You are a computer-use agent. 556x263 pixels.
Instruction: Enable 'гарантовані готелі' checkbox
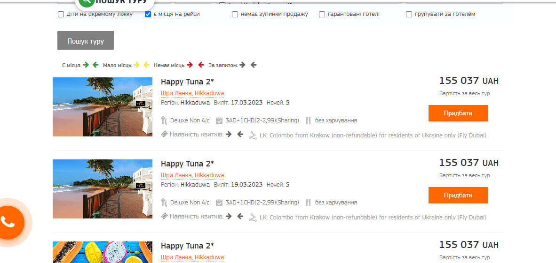coord(322,15)
